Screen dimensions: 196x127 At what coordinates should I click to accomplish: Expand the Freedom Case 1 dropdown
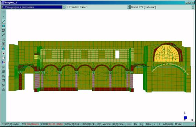pos(128,7)
